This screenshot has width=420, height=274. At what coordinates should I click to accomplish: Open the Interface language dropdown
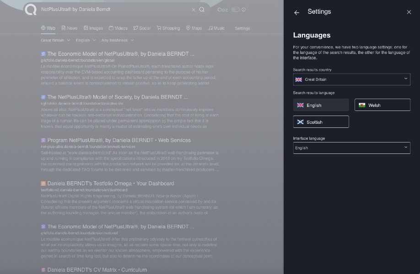[x=351, y=148]
